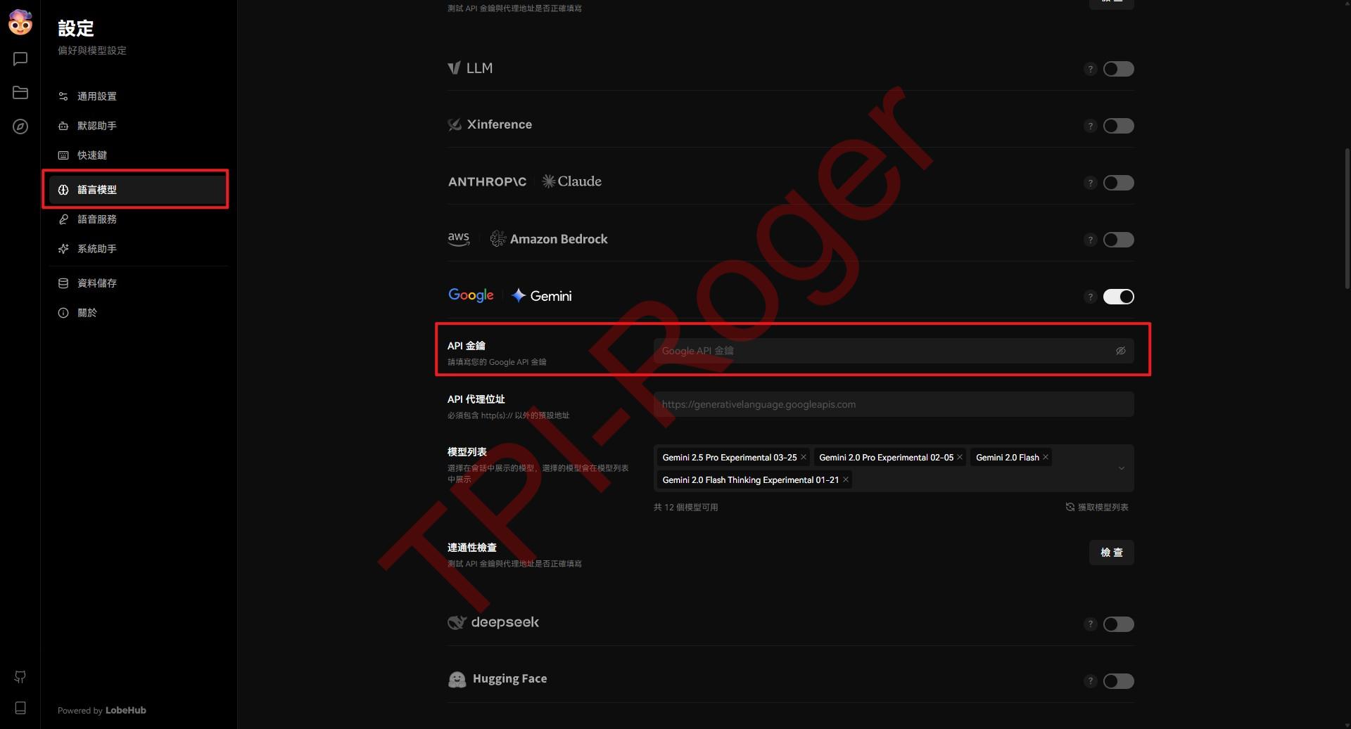Image resolution: width=1351 pixels, height=729 pixels.
Task: Enable the Amazon Bedrock toggle
Action: [1118, 240]
